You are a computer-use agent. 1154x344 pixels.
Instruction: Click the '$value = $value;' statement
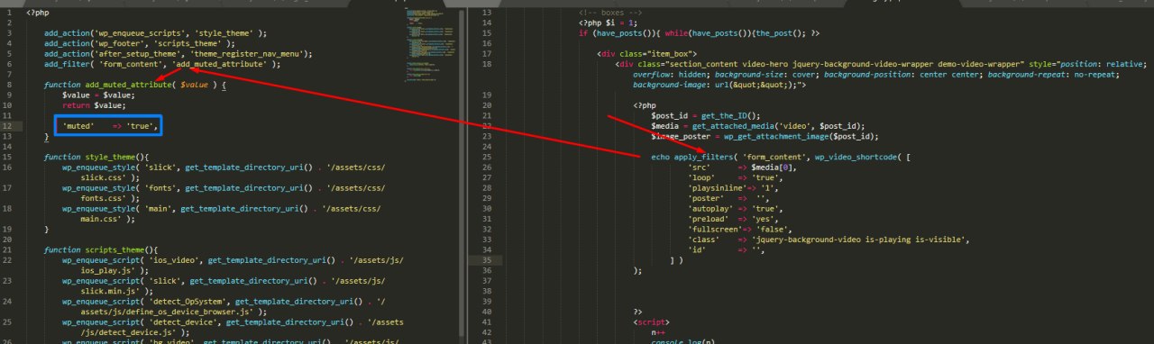tap(99, 95)
